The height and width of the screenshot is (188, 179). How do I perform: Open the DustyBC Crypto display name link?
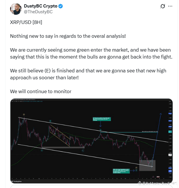(x=41, y=6)
